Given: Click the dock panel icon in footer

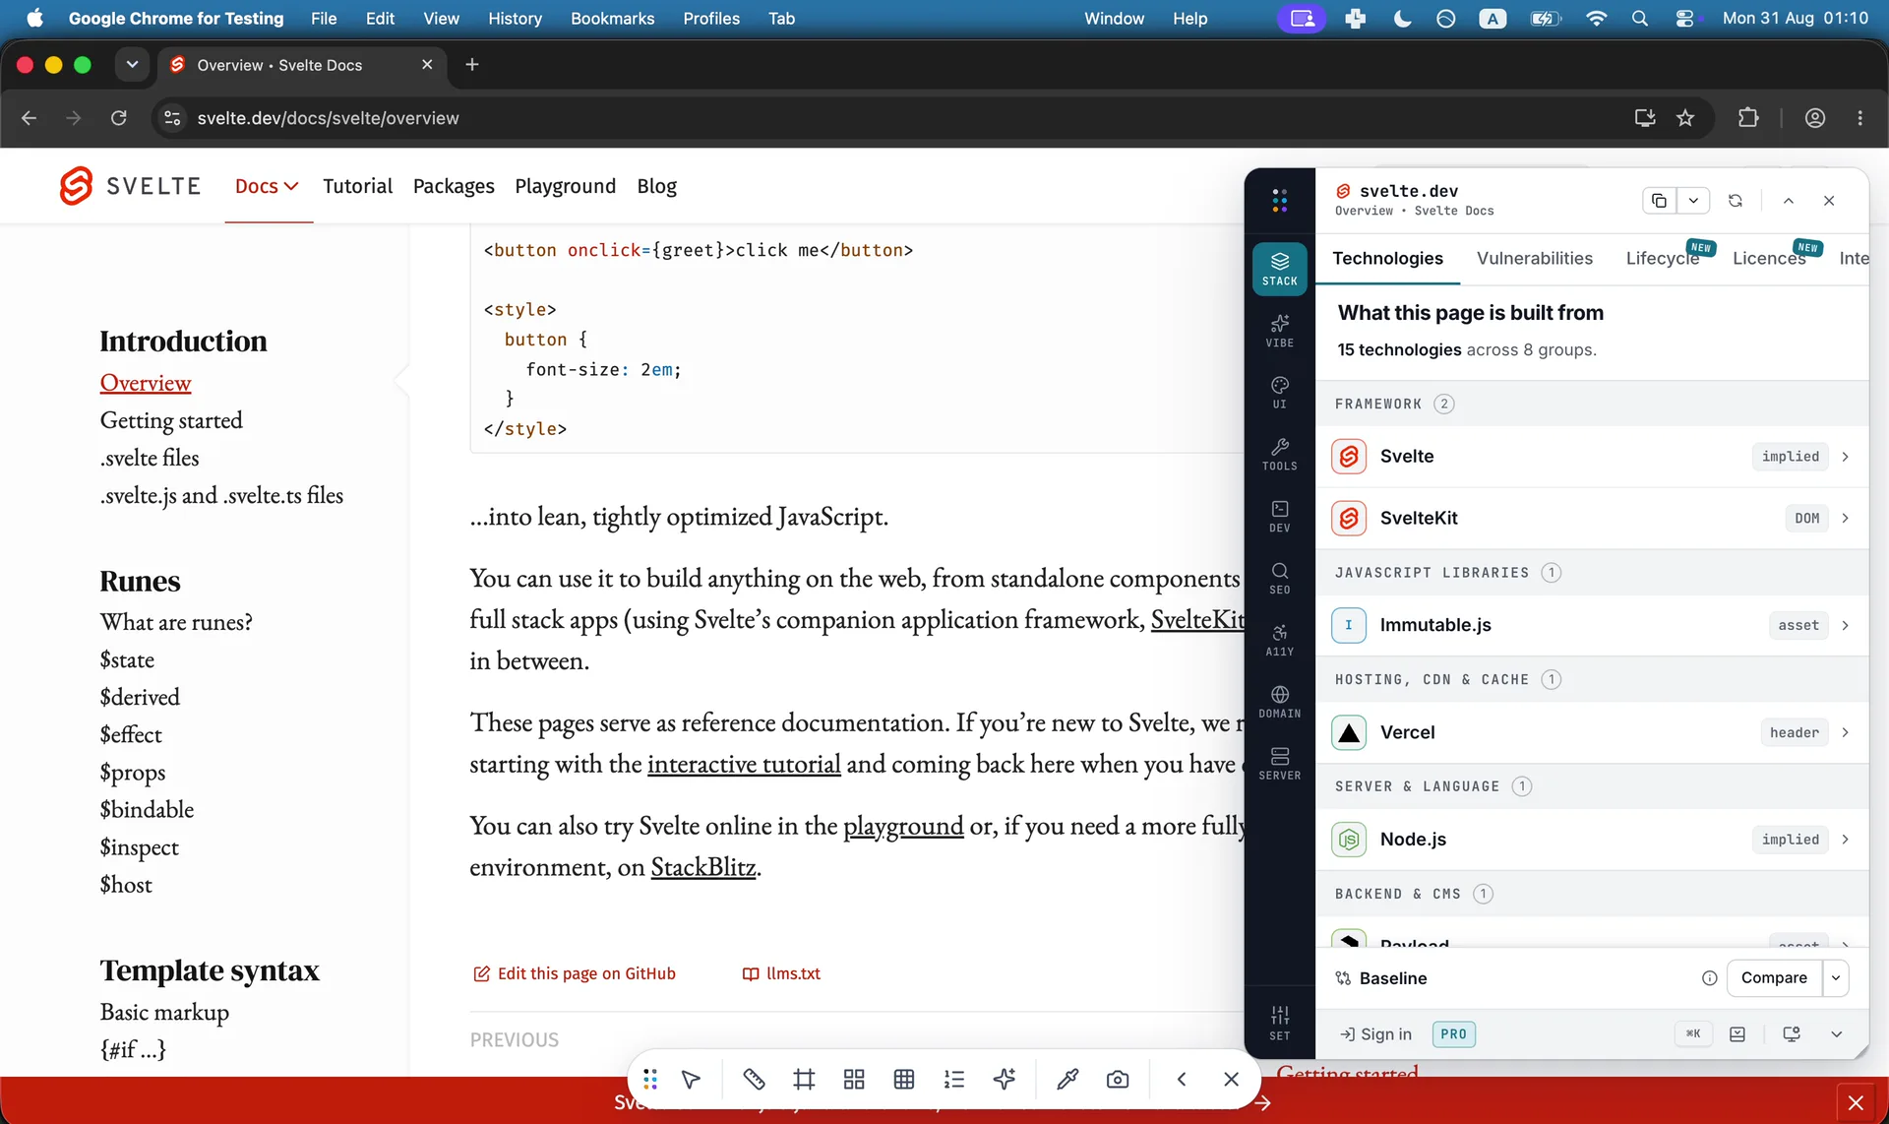Looking at the screenshot, I should point(1737,1034).
